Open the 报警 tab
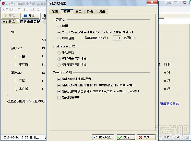This screenshot has height=141, width=191. [x=90, y=11]
